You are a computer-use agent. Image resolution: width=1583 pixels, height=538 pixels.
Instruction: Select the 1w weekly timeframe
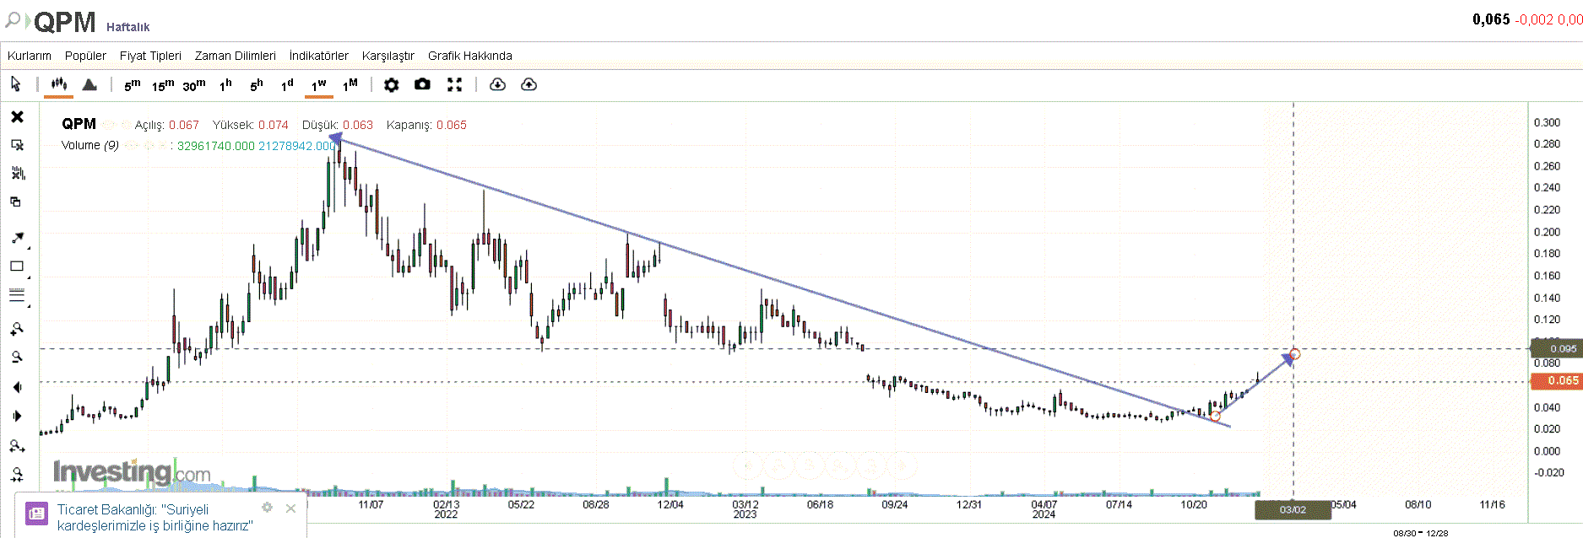point(319,85)
